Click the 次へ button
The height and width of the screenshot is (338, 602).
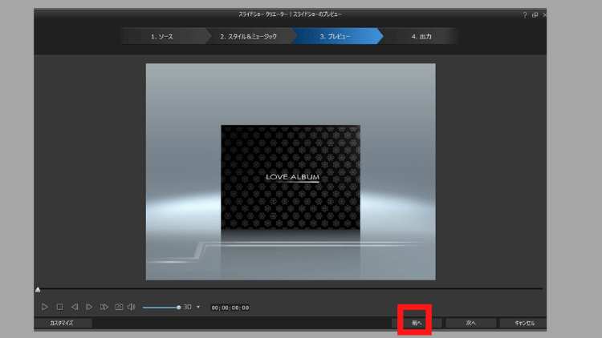coord(471,324)
